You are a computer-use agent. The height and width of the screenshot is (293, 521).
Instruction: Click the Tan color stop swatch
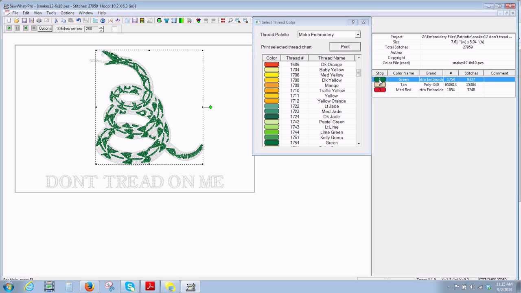[x=380, y=85]
